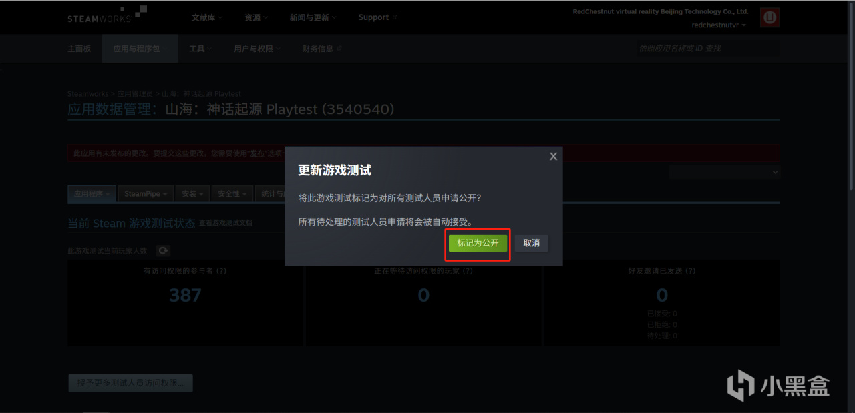Open the 应用程序 tab dropdown
855x413 pixels.
(x=92, y=194)
